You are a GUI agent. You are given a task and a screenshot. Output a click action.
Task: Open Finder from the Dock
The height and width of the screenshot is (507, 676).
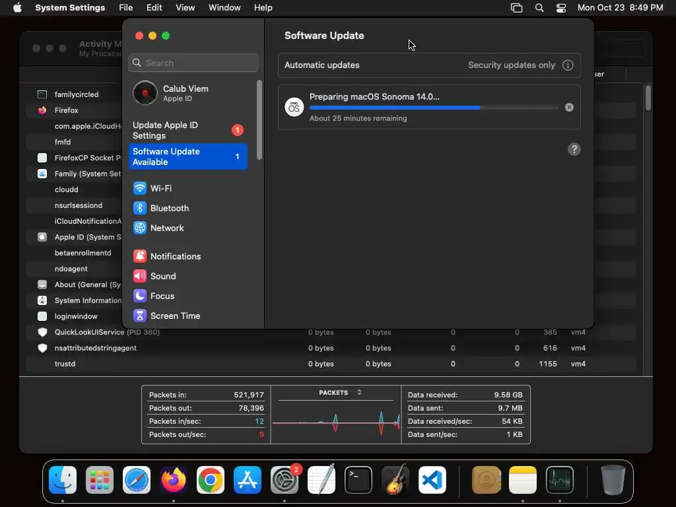pos(63,480)
